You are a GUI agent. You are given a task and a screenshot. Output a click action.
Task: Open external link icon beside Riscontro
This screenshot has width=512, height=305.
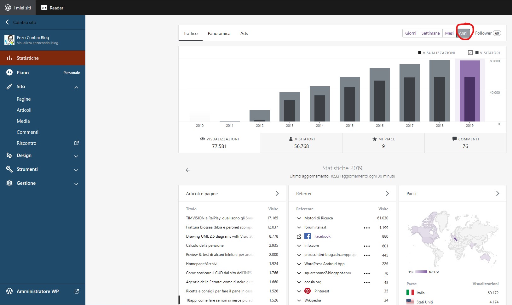[x=76, y=143]
